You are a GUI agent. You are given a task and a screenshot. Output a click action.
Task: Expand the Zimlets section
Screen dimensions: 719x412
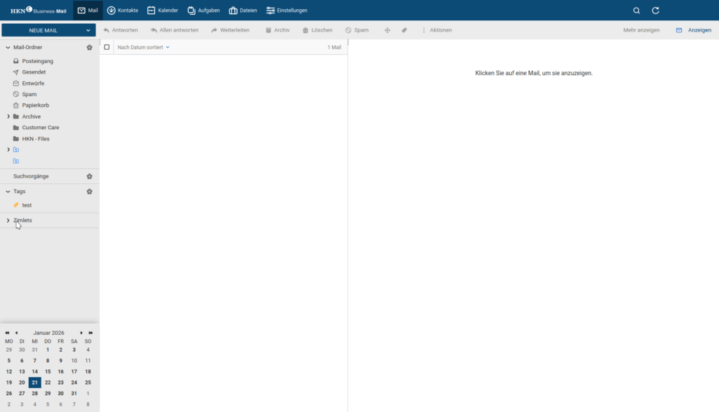8,220
